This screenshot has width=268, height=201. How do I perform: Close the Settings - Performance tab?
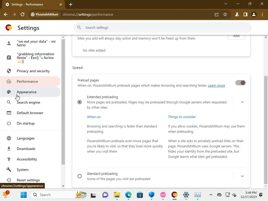point(61,4)
